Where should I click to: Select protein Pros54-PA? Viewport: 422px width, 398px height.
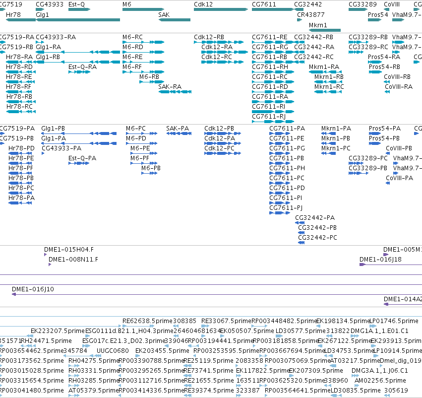pyautogui.click(x=385, y=128)
